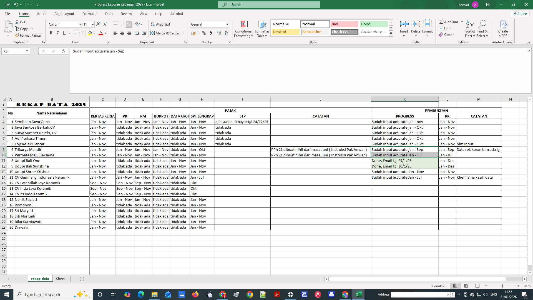Select the red Font Color swatch

pyautogui.click(x=101, y=33)
